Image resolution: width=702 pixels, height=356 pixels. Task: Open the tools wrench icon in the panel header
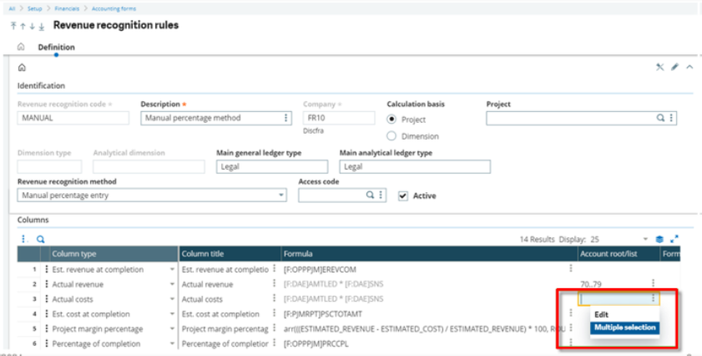tap(659, 68)
